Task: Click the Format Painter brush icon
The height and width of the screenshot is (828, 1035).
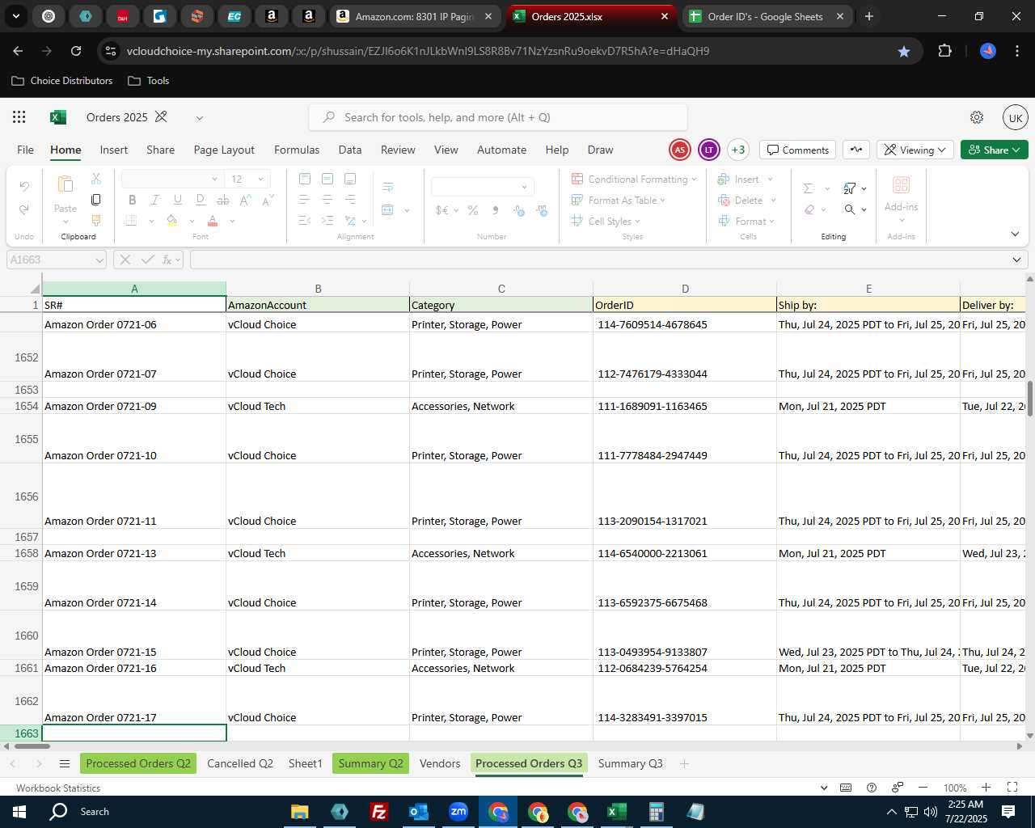Action: pos(96,220)
